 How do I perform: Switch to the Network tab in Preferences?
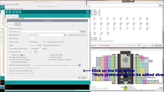click(x=17, y=25)
